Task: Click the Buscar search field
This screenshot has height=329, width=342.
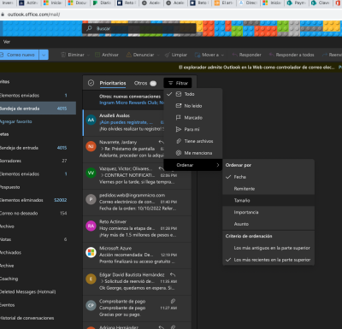Action: click(x=139, y=28)
